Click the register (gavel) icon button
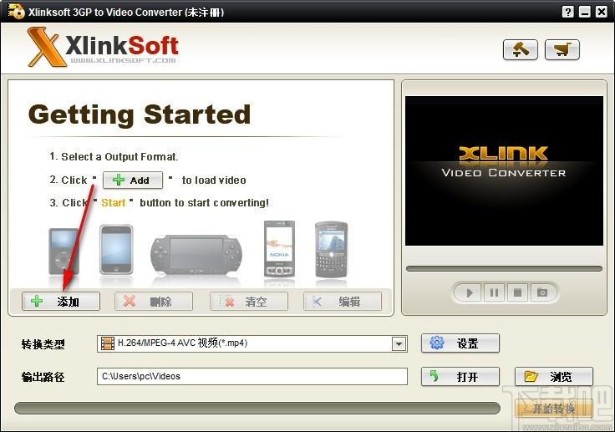 pos(520,50)
